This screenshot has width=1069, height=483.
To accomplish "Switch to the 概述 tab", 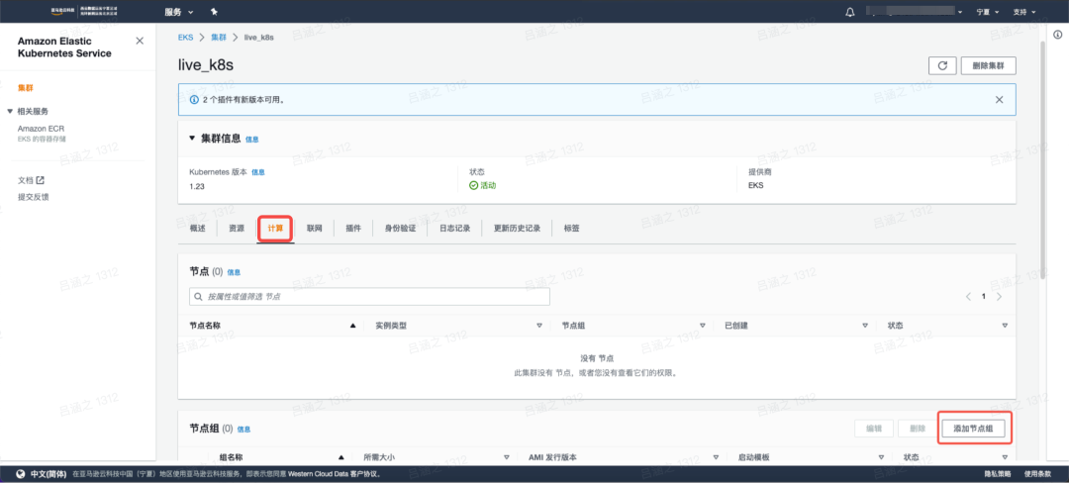I will coord(197,229).
